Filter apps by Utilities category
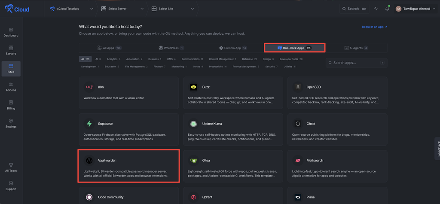This screenshot has width=440, height=204. point(290,67)
